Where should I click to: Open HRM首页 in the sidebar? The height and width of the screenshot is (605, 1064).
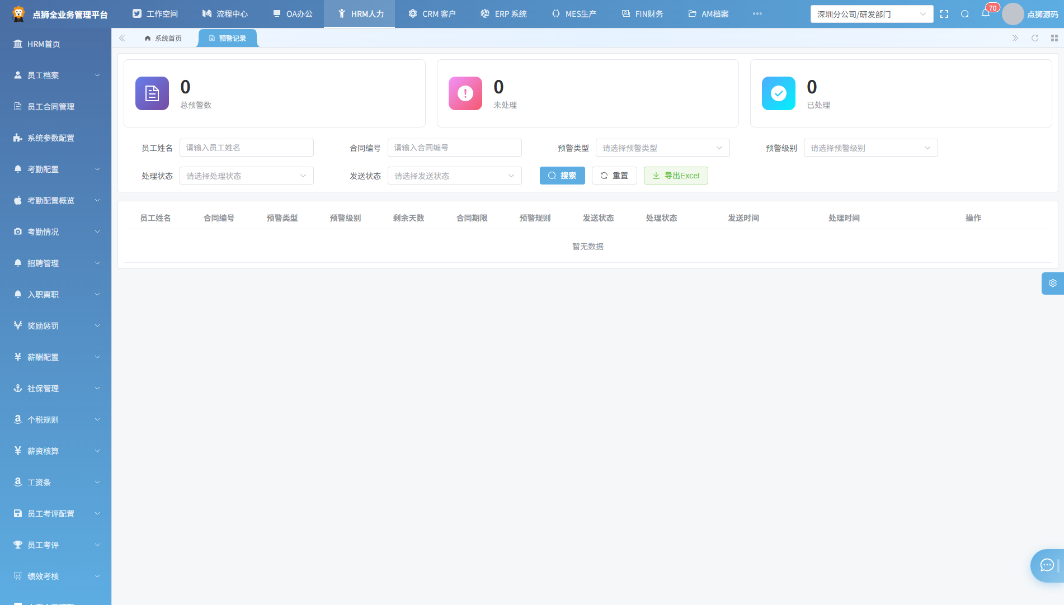pyautogui.click(x=55, y=44)
